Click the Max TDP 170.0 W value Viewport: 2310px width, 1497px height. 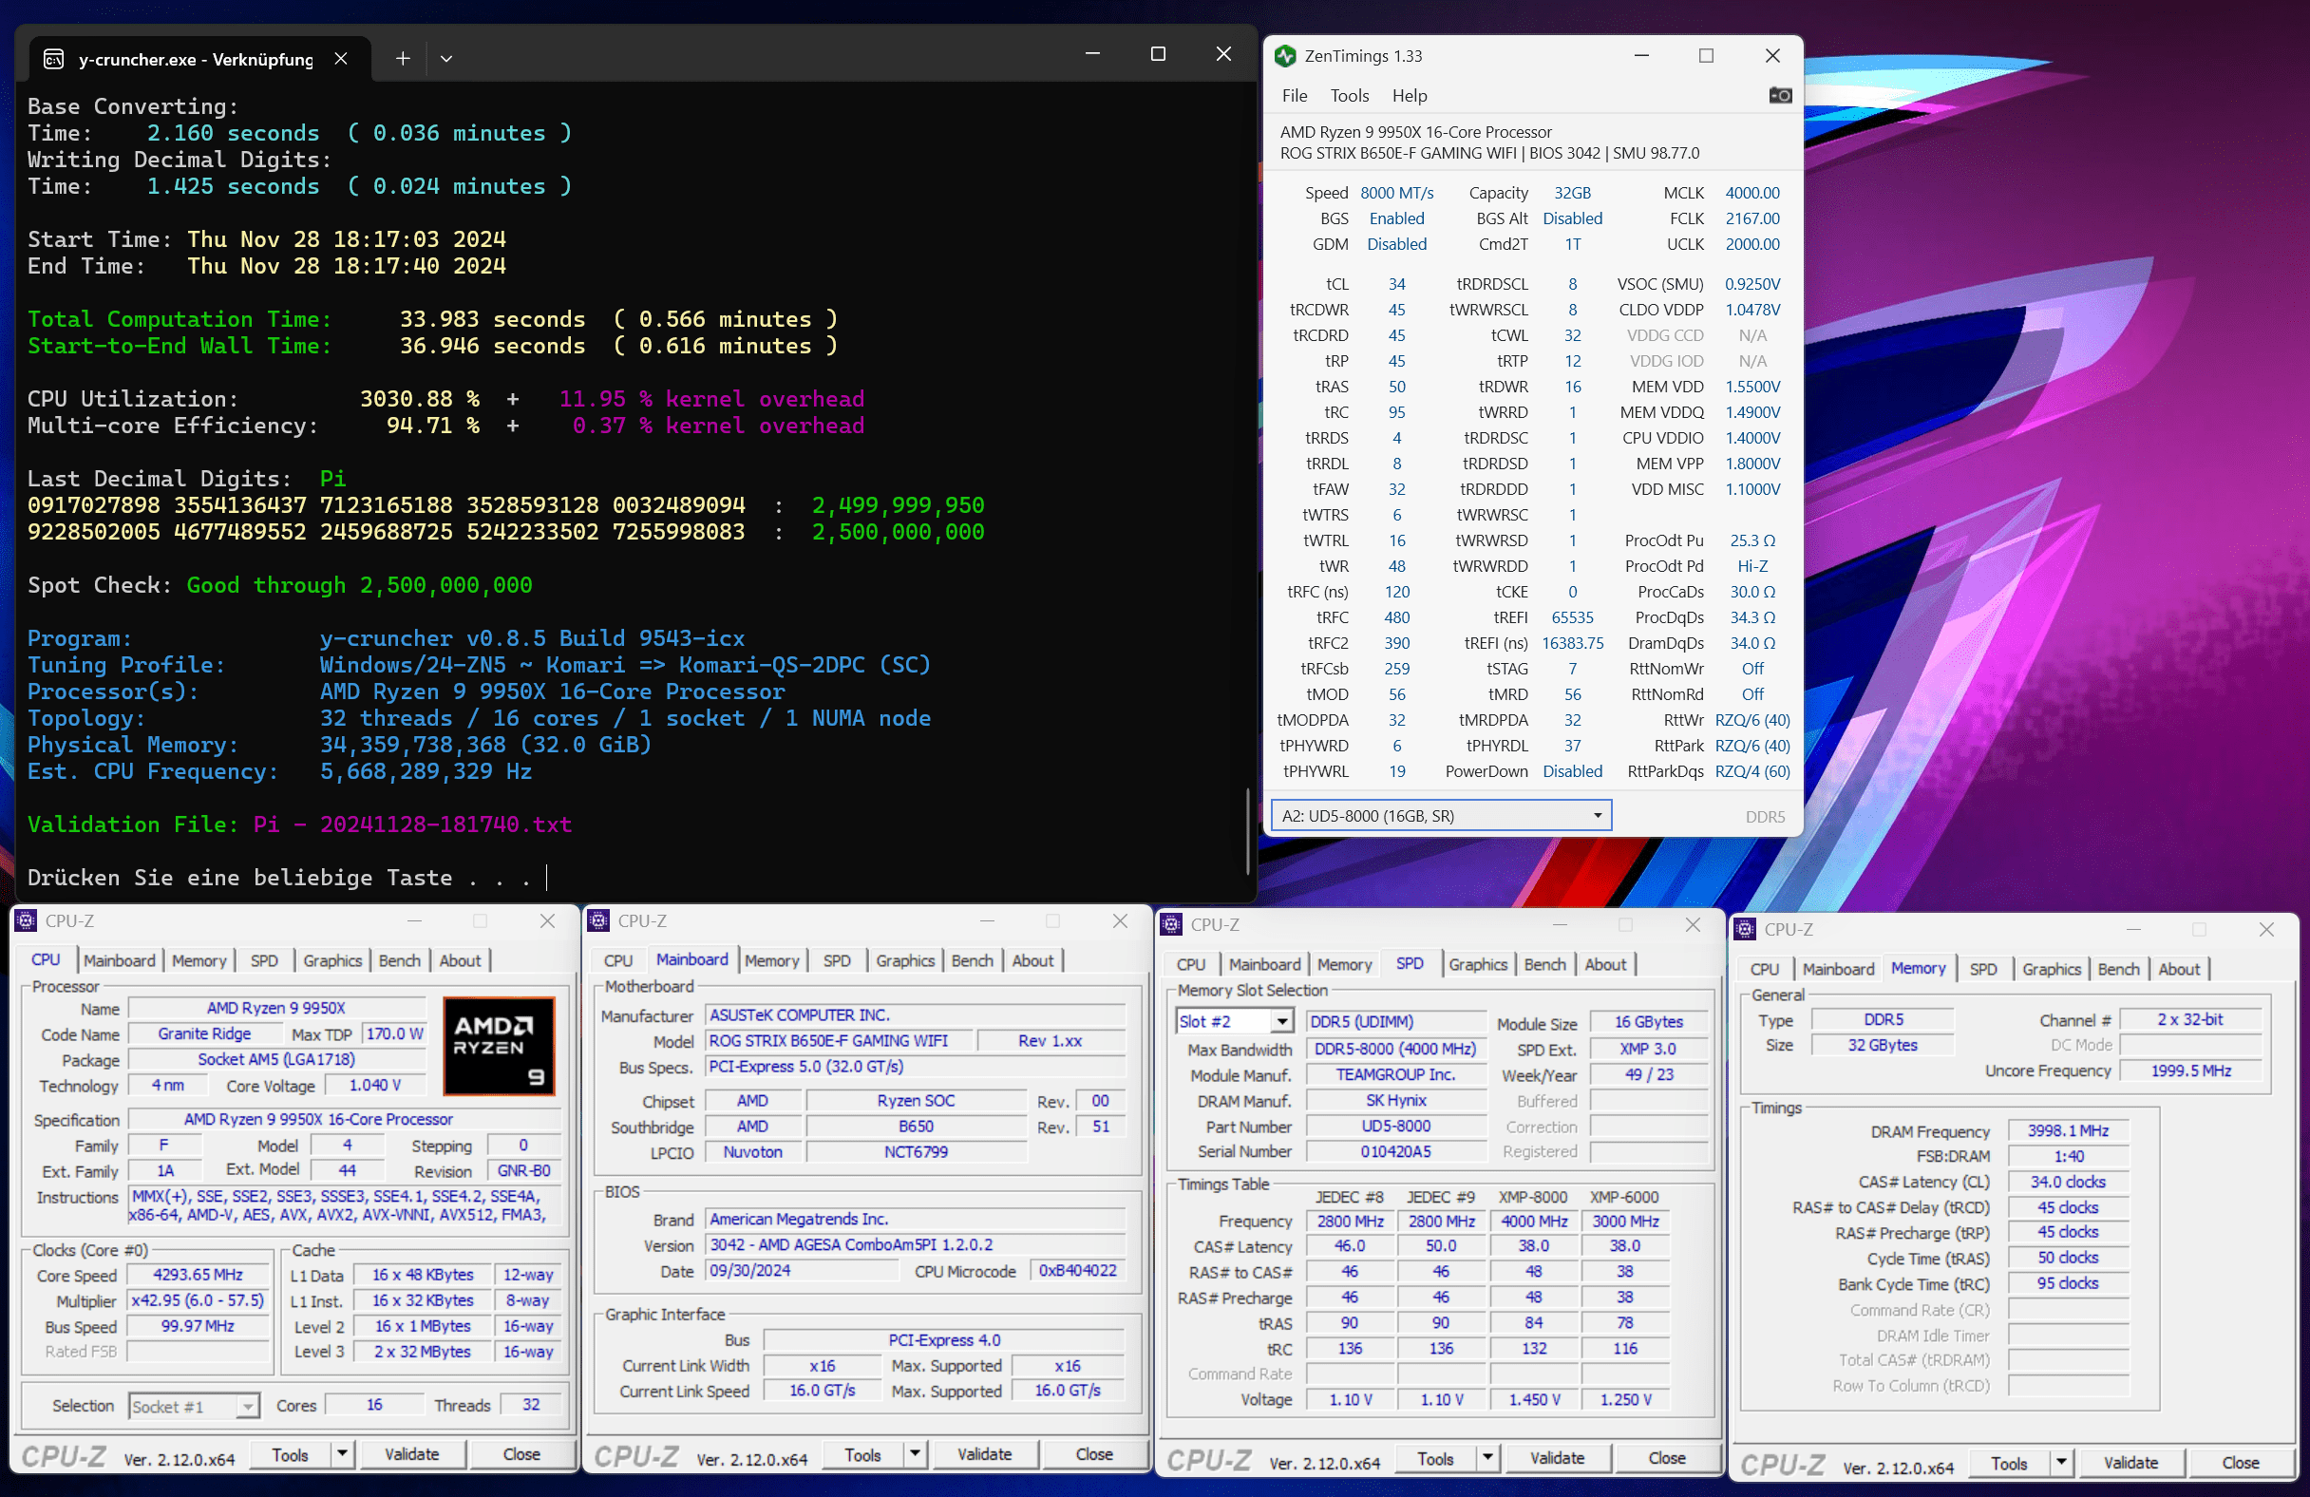click(394, 1033)
